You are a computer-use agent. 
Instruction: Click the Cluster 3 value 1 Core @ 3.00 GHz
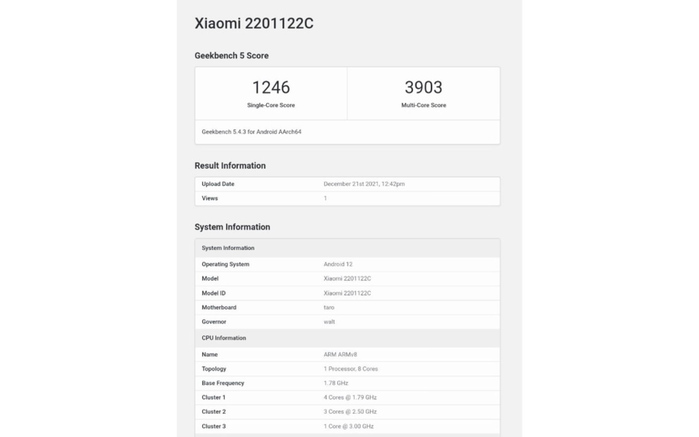[x=348, y=426]
